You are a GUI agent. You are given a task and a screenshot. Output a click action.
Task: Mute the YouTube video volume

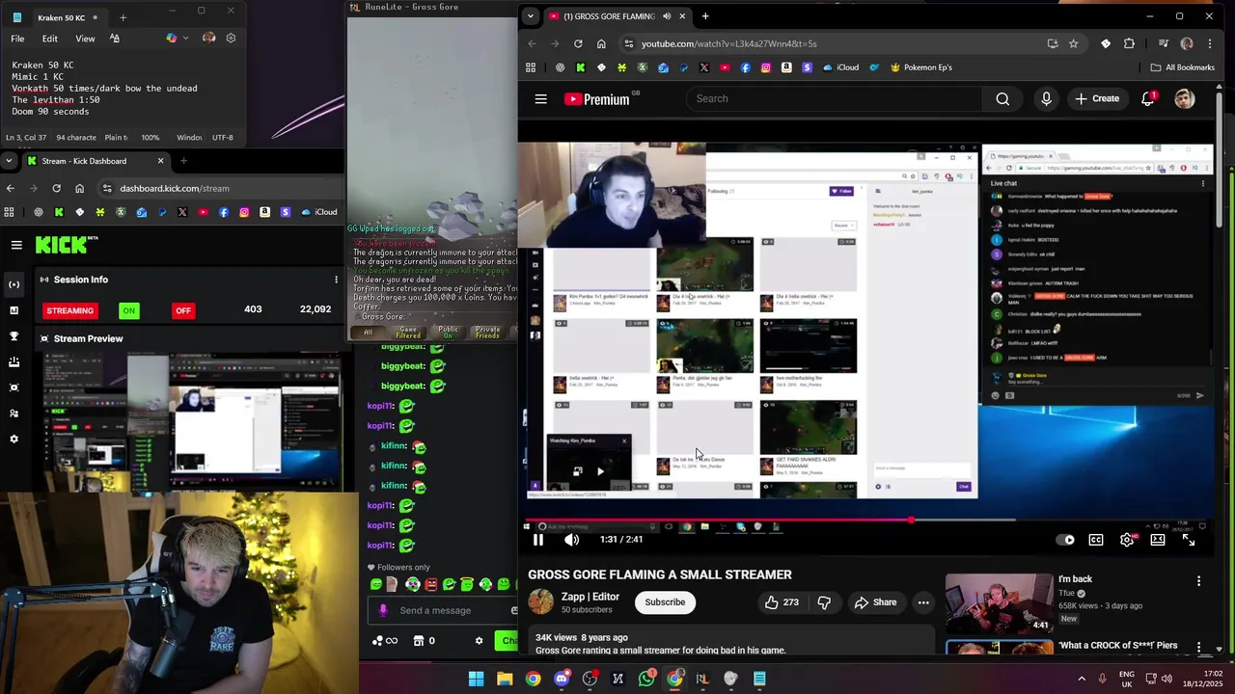(x=571, y=540)
